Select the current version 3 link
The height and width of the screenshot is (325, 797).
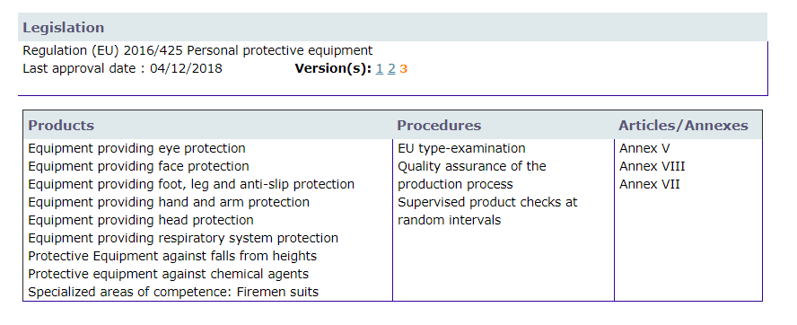pyautogui.click(x=404, y=68)
